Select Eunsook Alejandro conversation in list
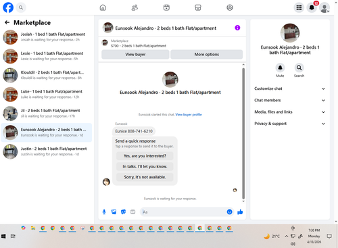The image size is (338, 248). tap(47, 132)
